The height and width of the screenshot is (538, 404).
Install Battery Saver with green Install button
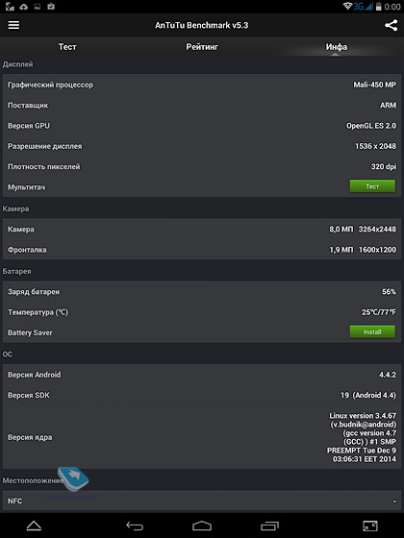372,331
